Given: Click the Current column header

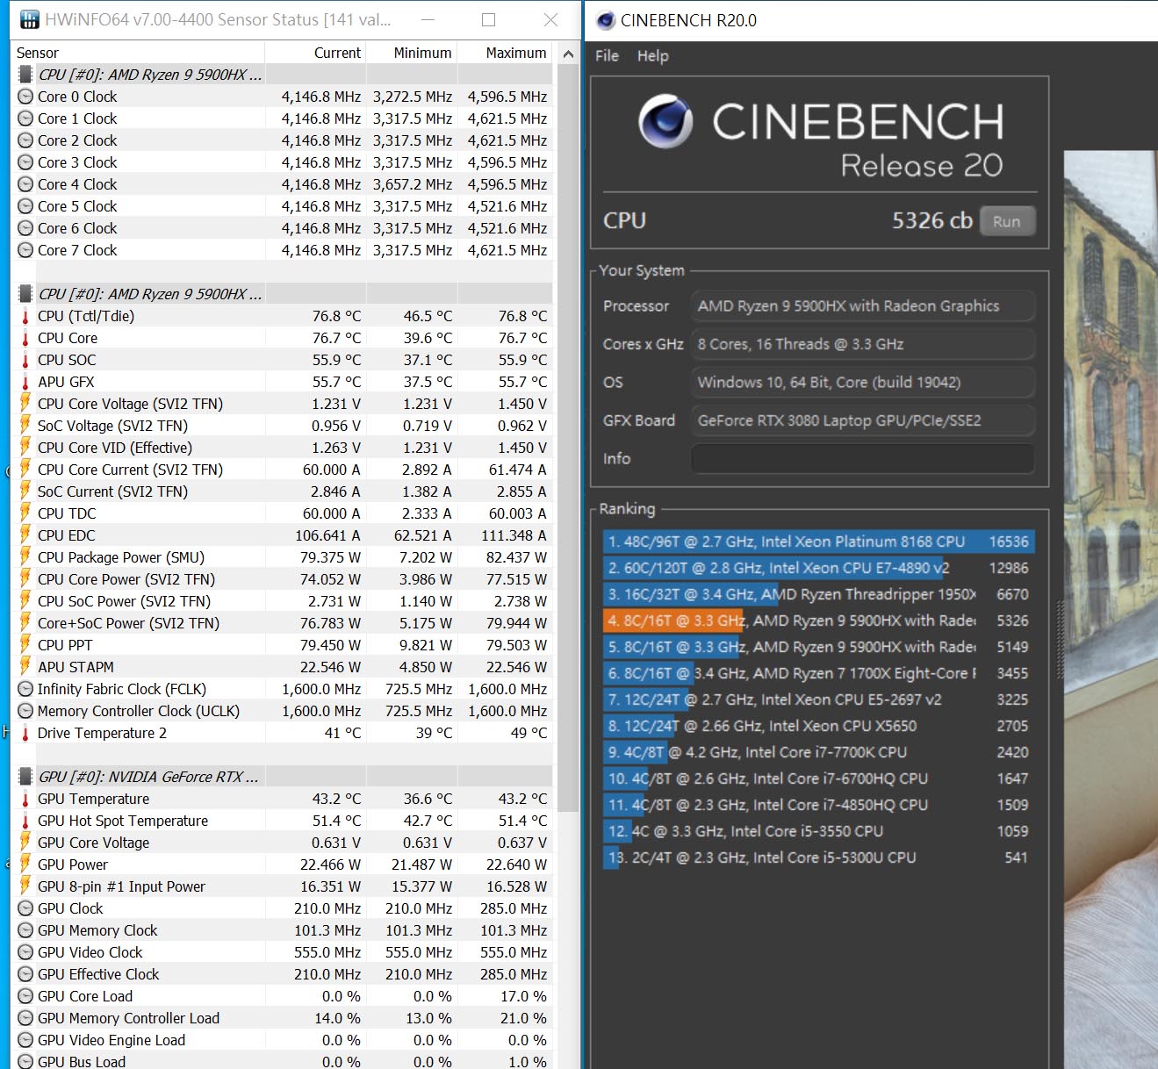Looking at the screenshot, I should tap(315, 53).
